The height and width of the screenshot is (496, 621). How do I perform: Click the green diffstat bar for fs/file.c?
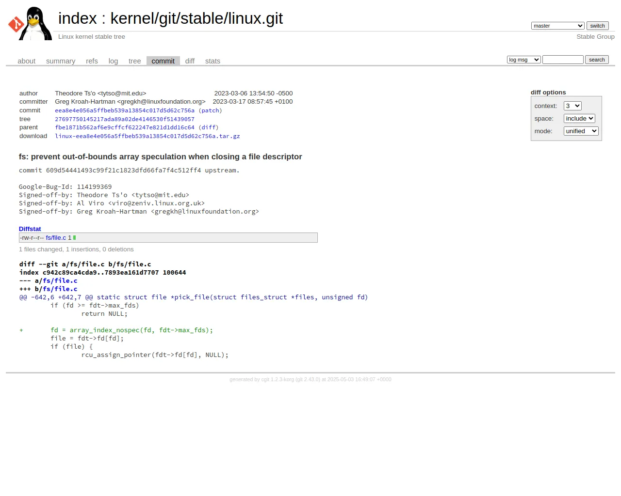74,238
